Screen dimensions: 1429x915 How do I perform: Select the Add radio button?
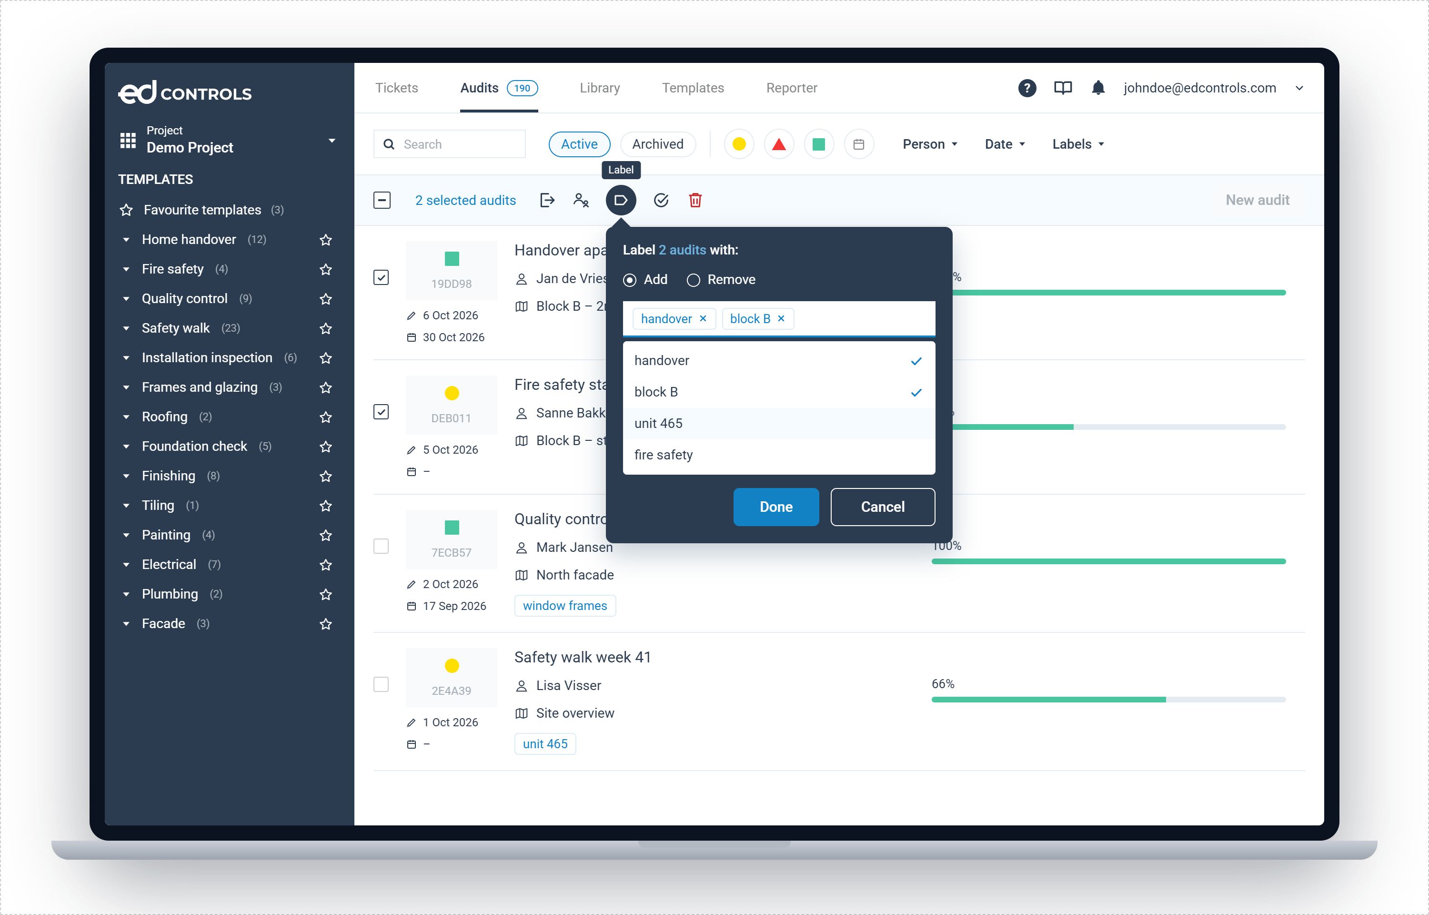(630, 280)
